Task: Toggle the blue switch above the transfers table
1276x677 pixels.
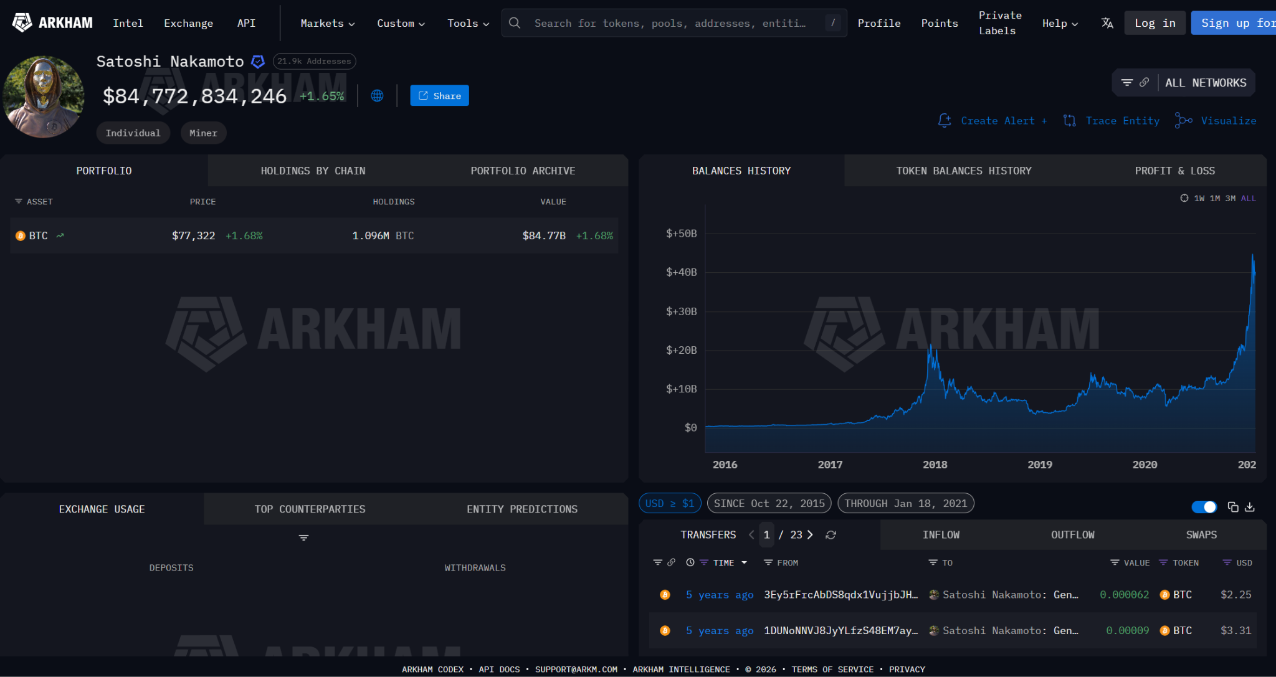Action: (x=1204, y=507)
